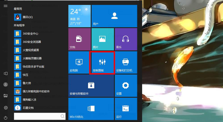
Task: Open the 安装与卸载软件 tile
Action: (x=91, y=86)
